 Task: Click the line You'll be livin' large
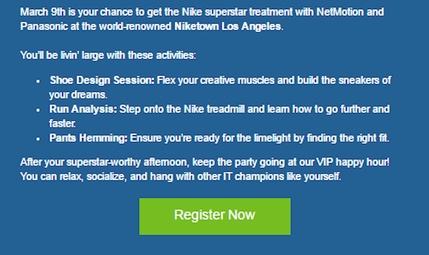(x=108, y=55)
